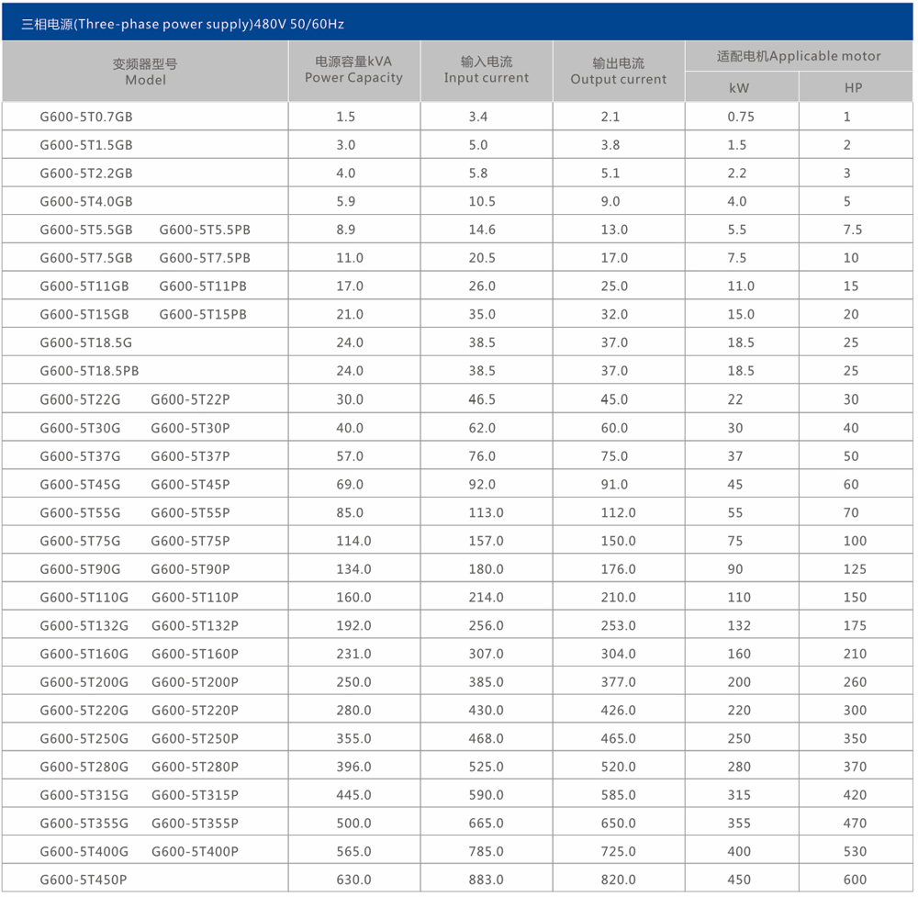918x897 pixels.
Task: Select model G600-5T18.5G
Action: tap(86, 342)
